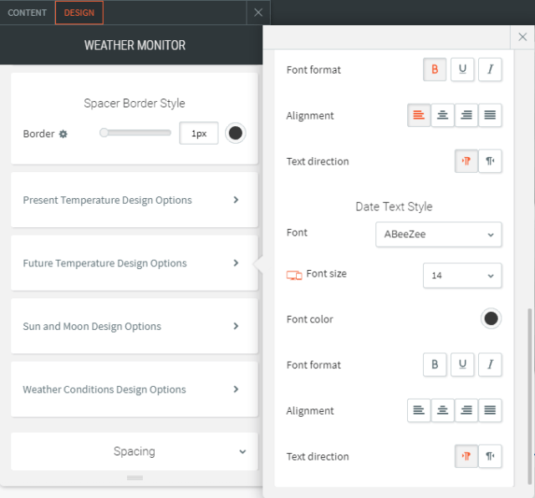Click the Spacer Border Style heading
Image resolution: width=535 pixels, height=498 pixels.
135,103
